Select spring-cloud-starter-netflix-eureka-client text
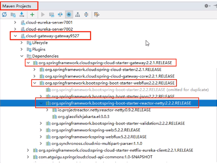The image size is (217, 164). pos(116,150)
